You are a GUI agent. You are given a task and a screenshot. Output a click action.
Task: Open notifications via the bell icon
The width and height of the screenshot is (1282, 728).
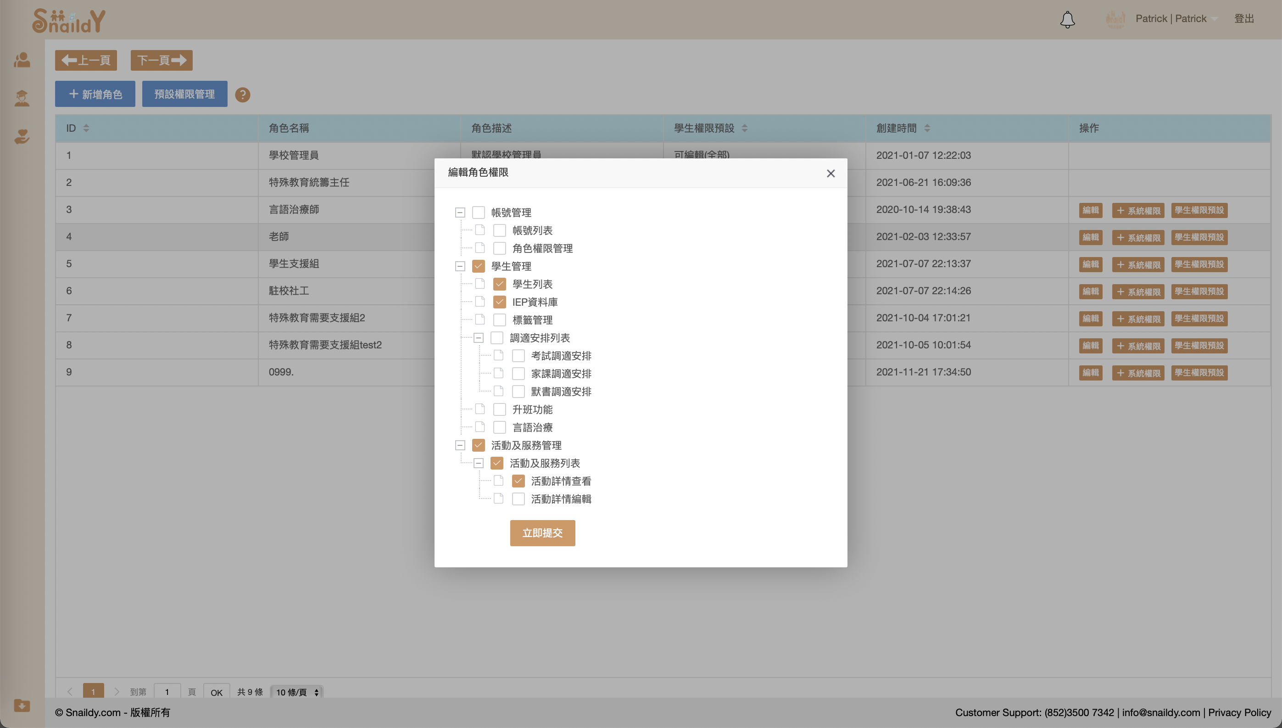coord(1068,19)
